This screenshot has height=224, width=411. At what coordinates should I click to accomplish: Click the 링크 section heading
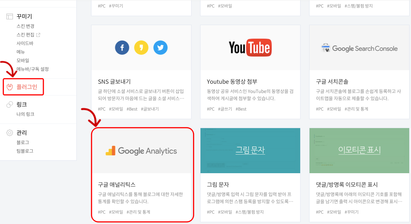click(x=22, y=104)
